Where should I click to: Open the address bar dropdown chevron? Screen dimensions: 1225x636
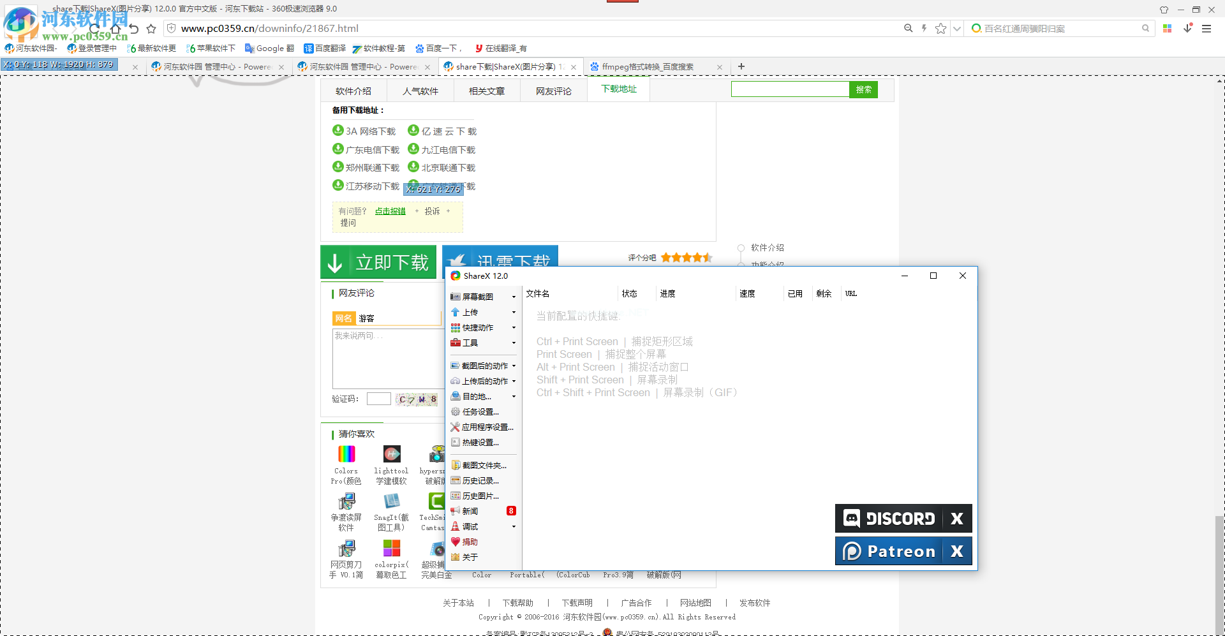click(x=956, y=29)
